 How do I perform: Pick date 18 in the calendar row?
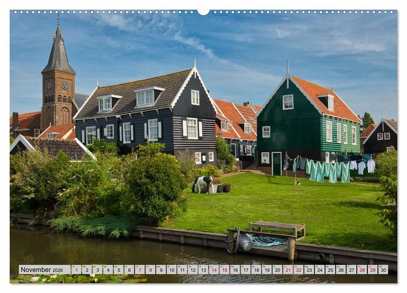click(x=256, y=270)
